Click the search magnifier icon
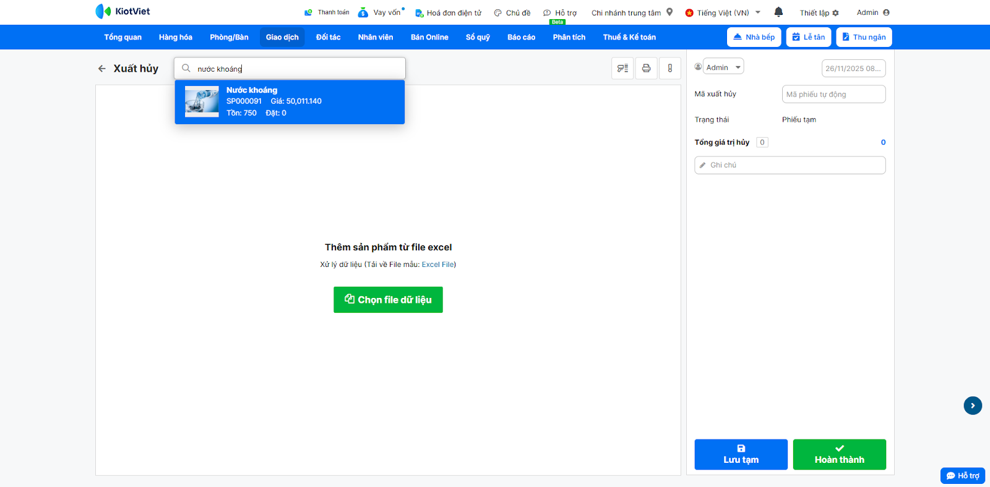Viewport: 990px width, 487px height. 186,69
